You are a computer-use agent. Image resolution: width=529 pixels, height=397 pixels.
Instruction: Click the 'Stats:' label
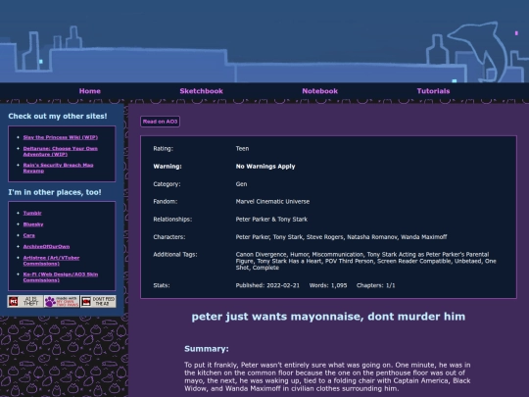click(x=162, y=285)
